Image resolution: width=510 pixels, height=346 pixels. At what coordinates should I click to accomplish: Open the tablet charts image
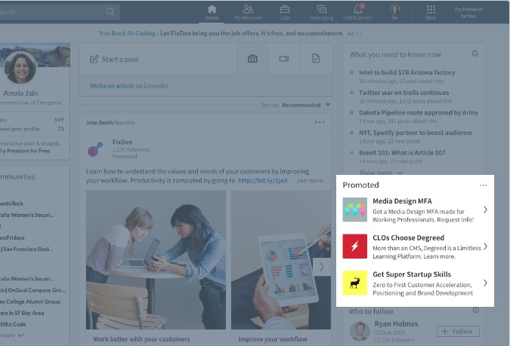click(281, 259)
